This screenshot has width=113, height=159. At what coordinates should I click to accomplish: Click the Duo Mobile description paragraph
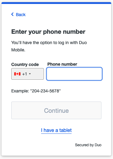tap(49, 46)
